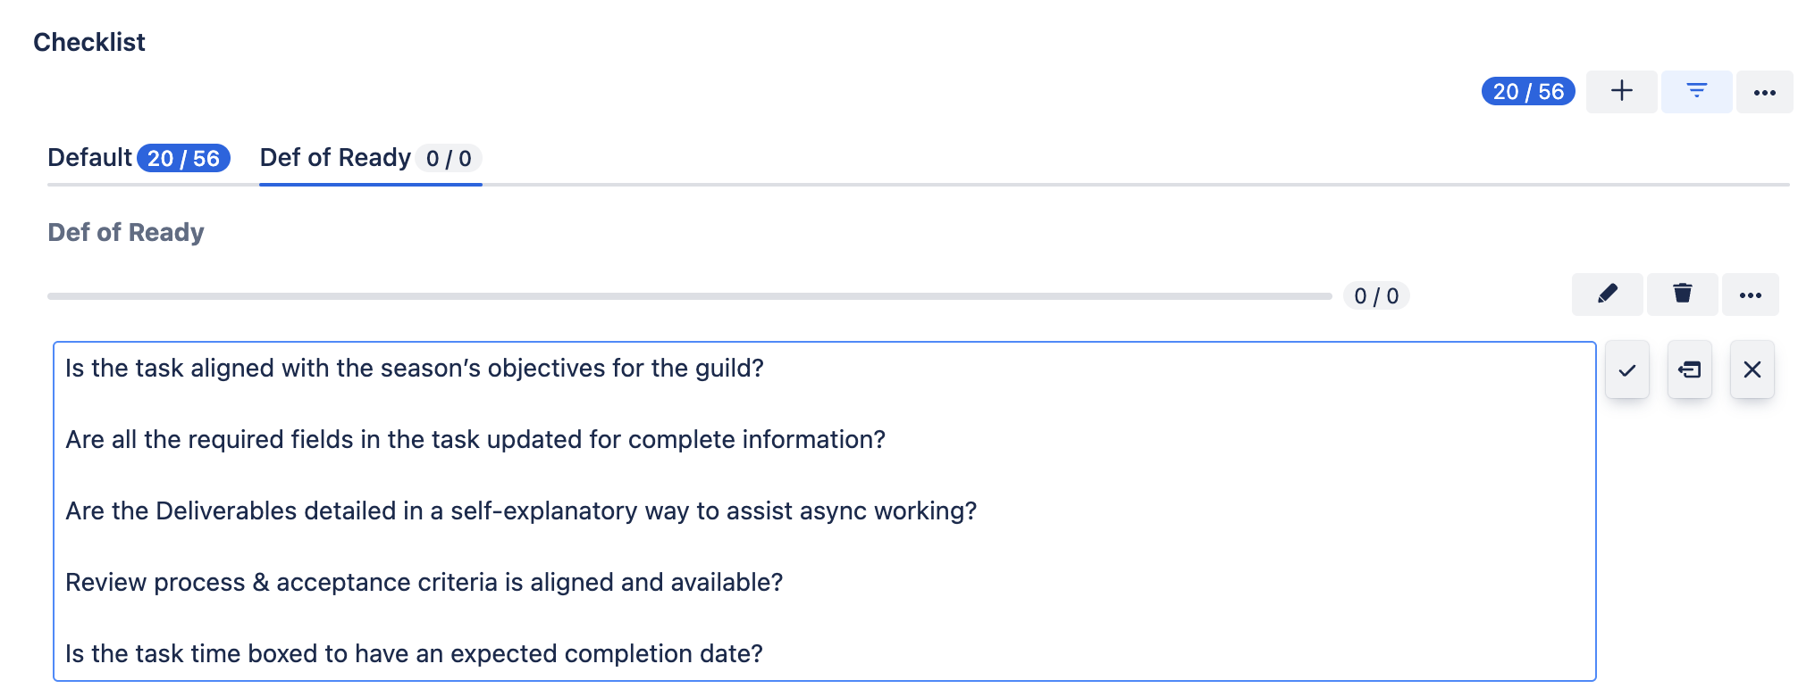The width and height of the screenshot is (1815, 697).
Task: Click the time boxed completion date line
Action: pos(414,654)
